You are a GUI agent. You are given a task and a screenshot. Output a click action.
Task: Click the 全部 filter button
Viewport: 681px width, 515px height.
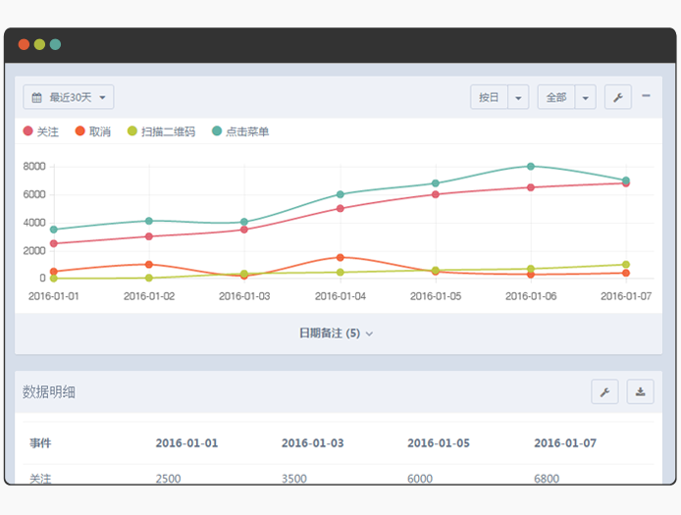point(556,97)
